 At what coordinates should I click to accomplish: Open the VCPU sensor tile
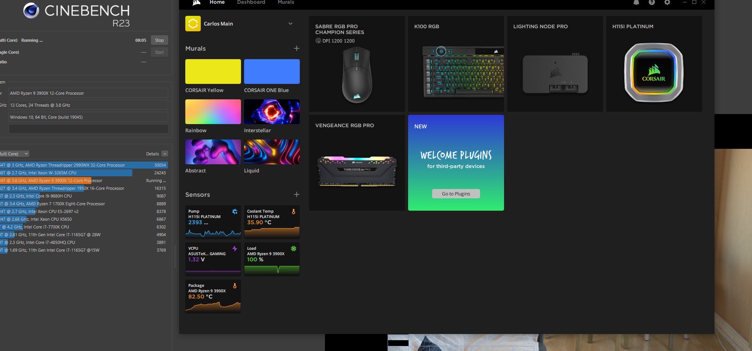(x=213, y=259)
